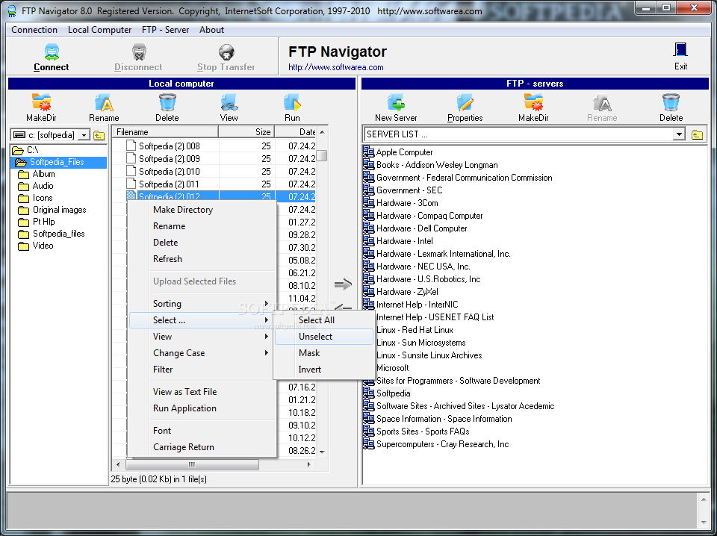Choose Unselect in the submenu

coord(323,337)
